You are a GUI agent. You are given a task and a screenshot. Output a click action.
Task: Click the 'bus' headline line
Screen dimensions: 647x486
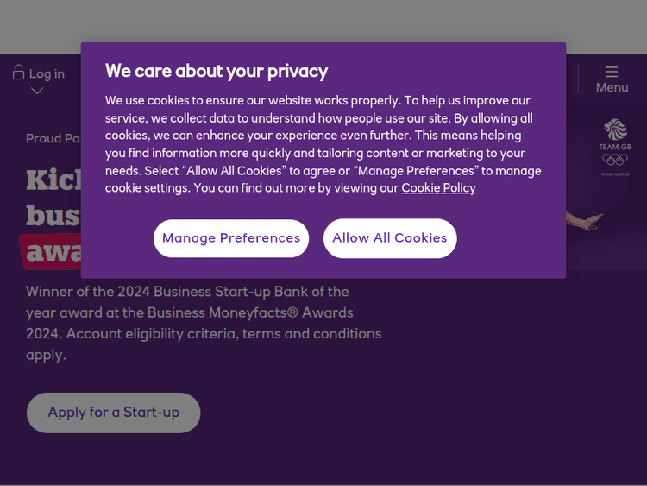pos(53,215)
